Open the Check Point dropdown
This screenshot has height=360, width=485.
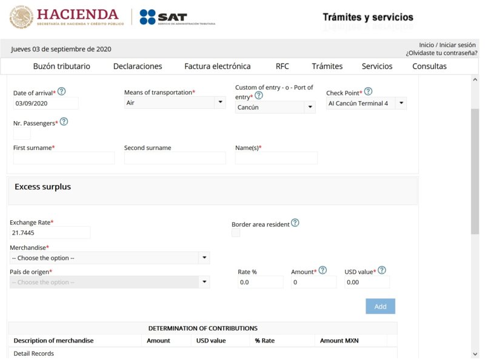tap(367, 103)
